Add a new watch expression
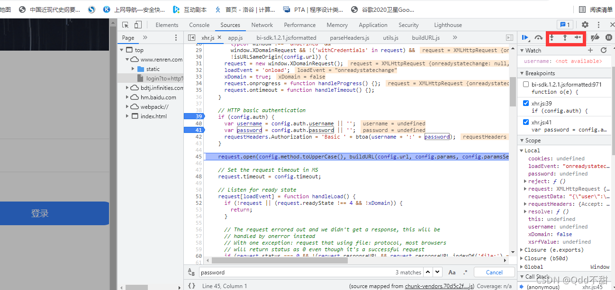Image resolution: width=615 pixels, height=290 pixels. [590, 50]
